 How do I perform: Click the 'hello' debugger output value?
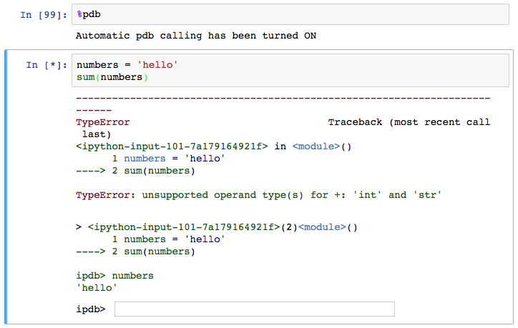pos(96,287)
